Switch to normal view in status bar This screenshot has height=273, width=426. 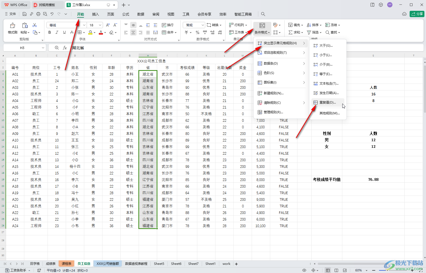(x=328, y=270)
